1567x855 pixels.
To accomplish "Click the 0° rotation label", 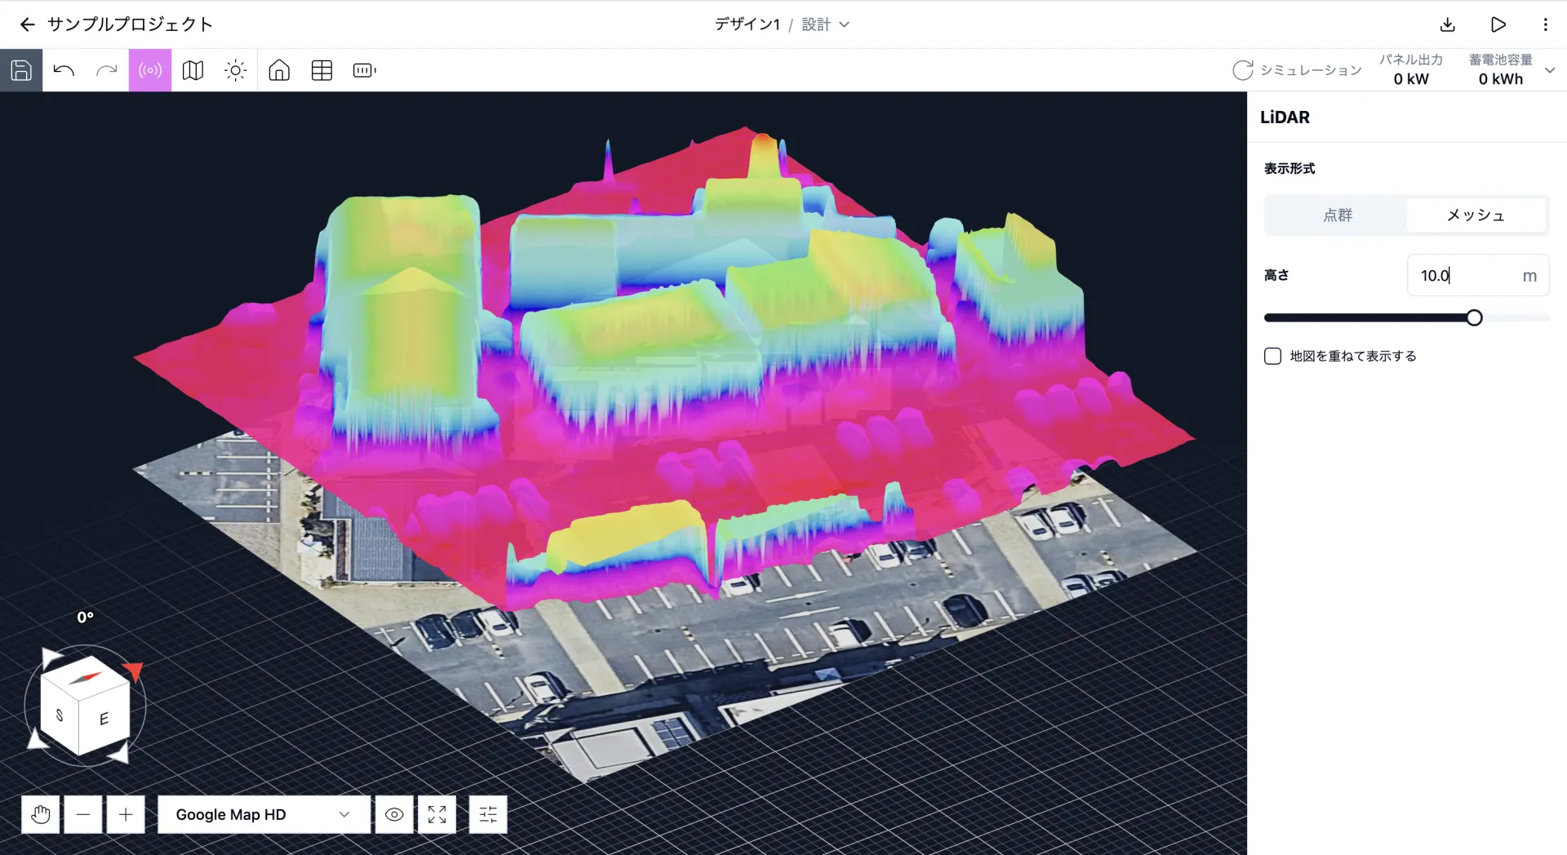I will (x=86, y=618).
